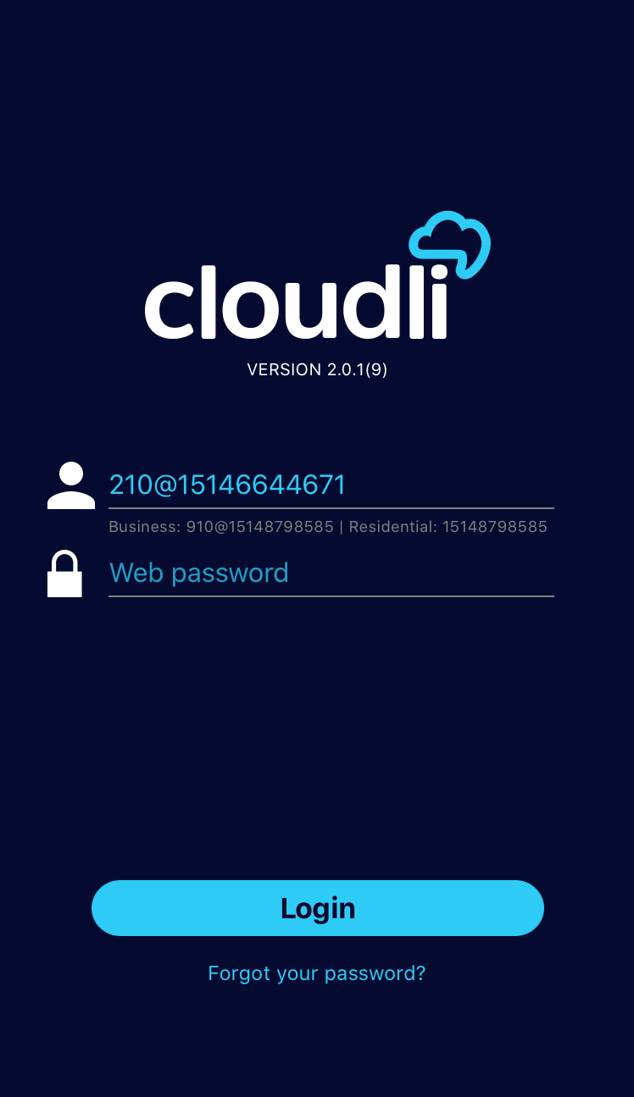Click the VERSION 2.0.1(9) label
Viewport: 634px width, 1097px height.
317,369
